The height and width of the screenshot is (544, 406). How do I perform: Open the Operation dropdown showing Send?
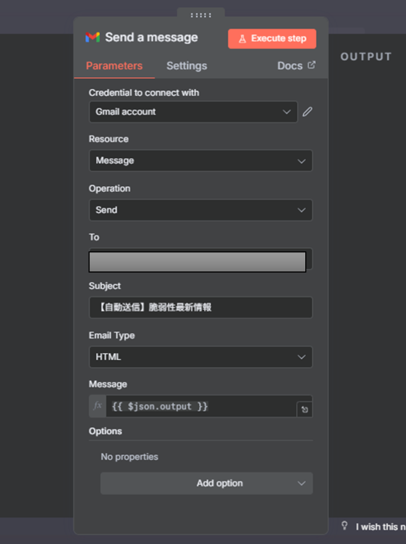pos(200,210)
